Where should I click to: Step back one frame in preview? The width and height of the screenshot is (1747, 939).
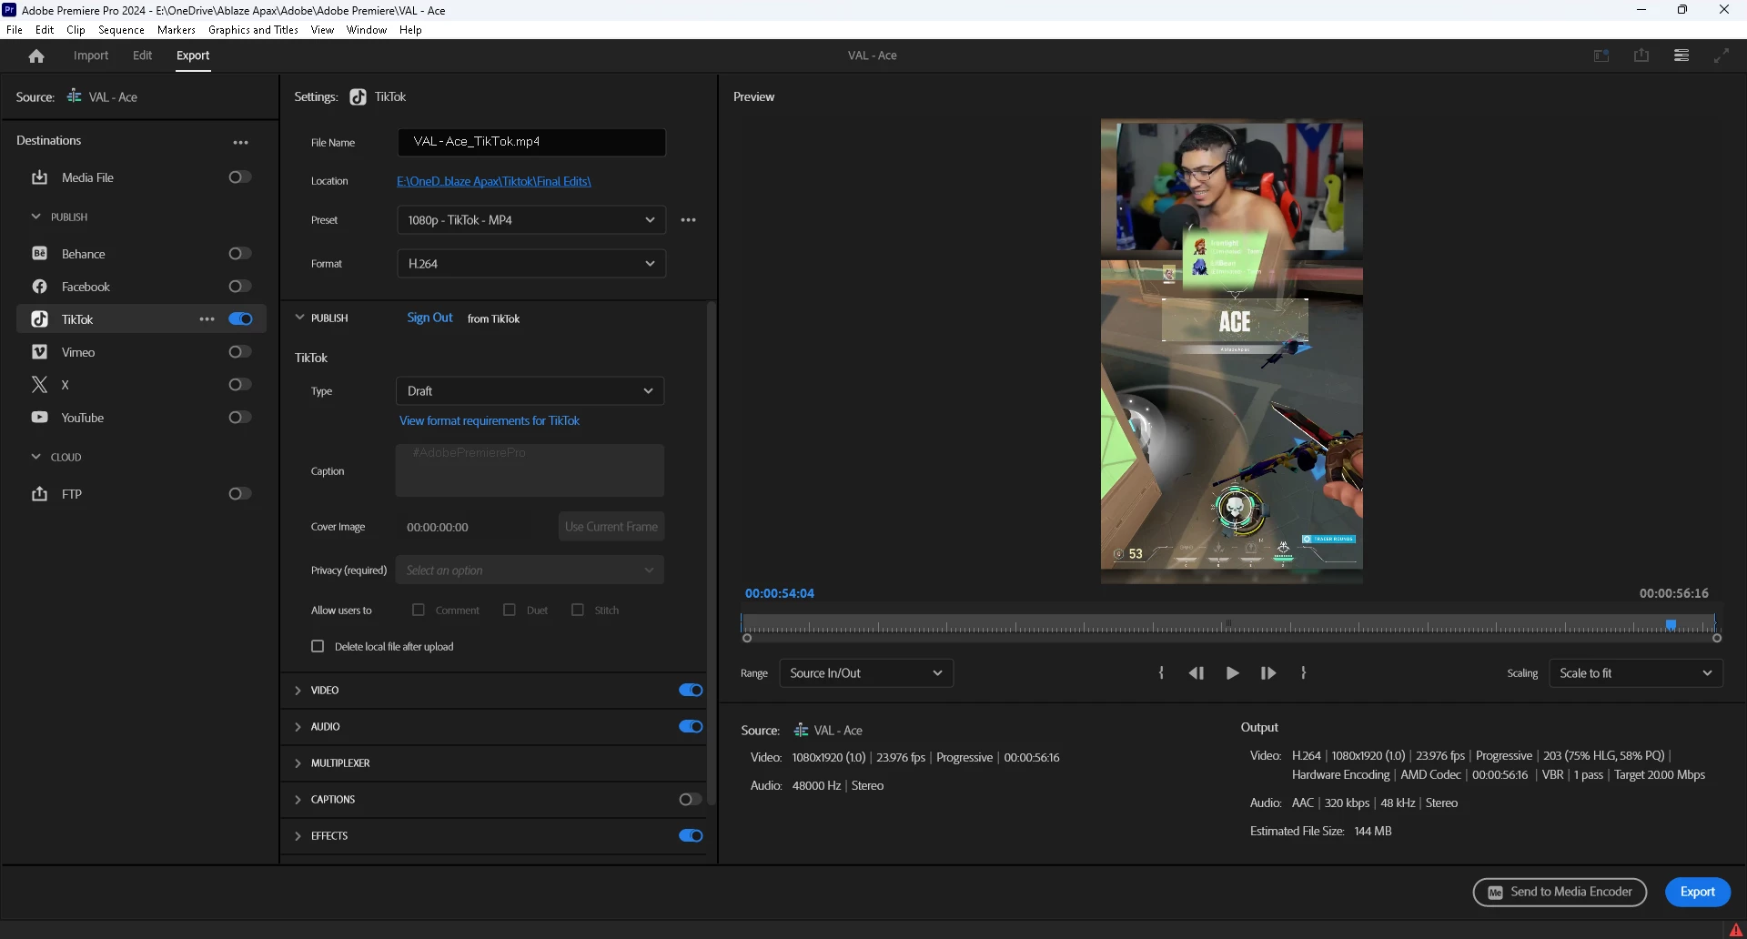pyautogui.click(x=1197, y=673)
